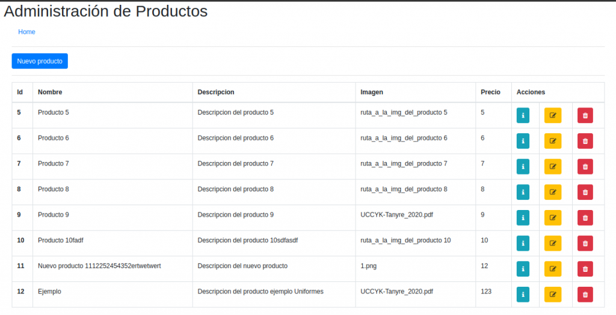Go to the Home breadcrumb link
616x315 pixels.
tap(26, 32)
